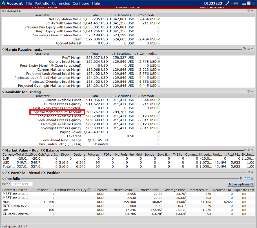Click pie chart icon in Portfolio header

(241, 178)
